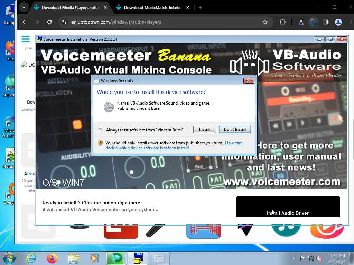
Task: Click the globe extension icon in toolbar
Action: 314,22
